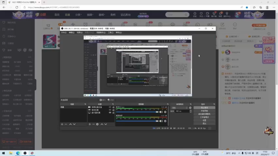Switch to Edge browser in taskbar
The image size is (278, 156).
pos(18,153)
